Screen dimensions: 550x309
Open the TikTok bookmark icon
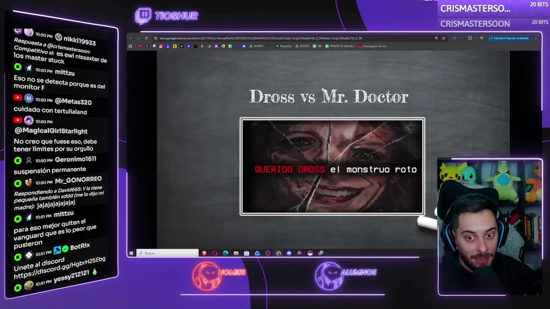(181, 46)
